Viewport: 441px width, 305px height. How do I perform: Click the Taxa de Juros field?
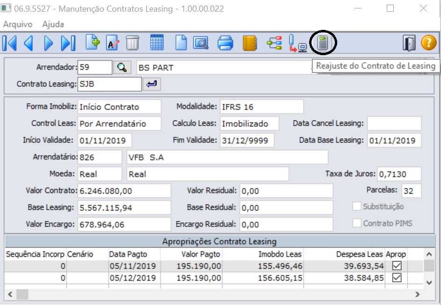tap(399, 174)
